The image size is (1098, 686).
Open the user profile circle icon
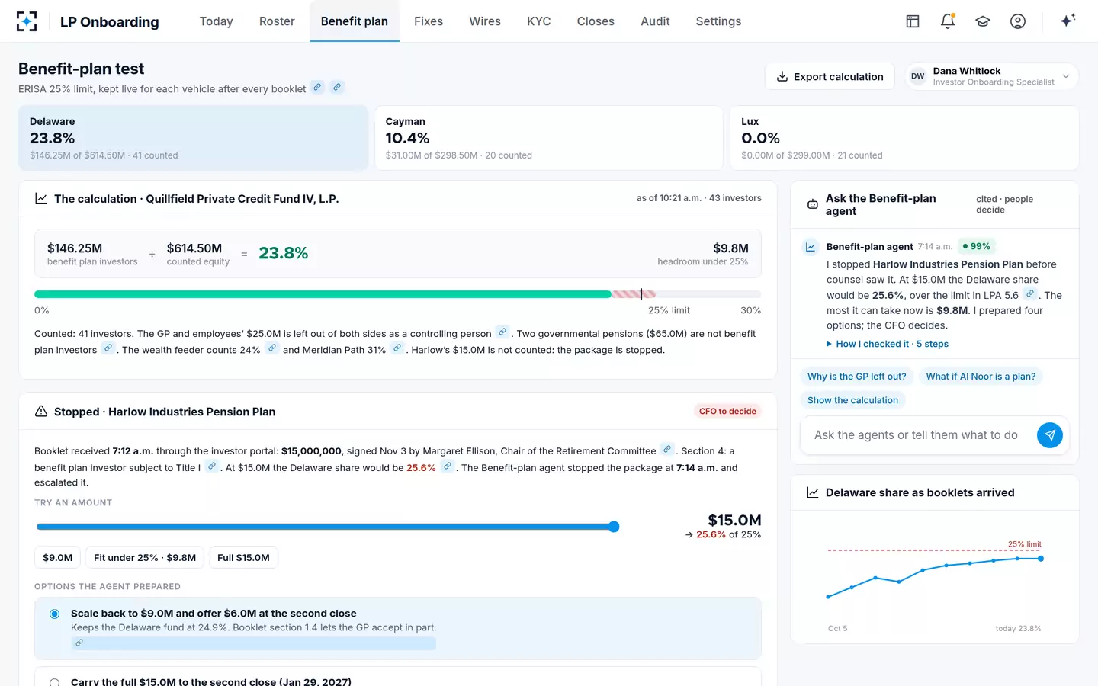coord(1018,21)
